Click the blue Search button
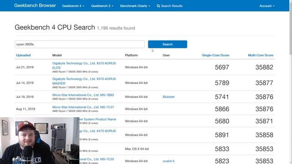 click(167, 44)
